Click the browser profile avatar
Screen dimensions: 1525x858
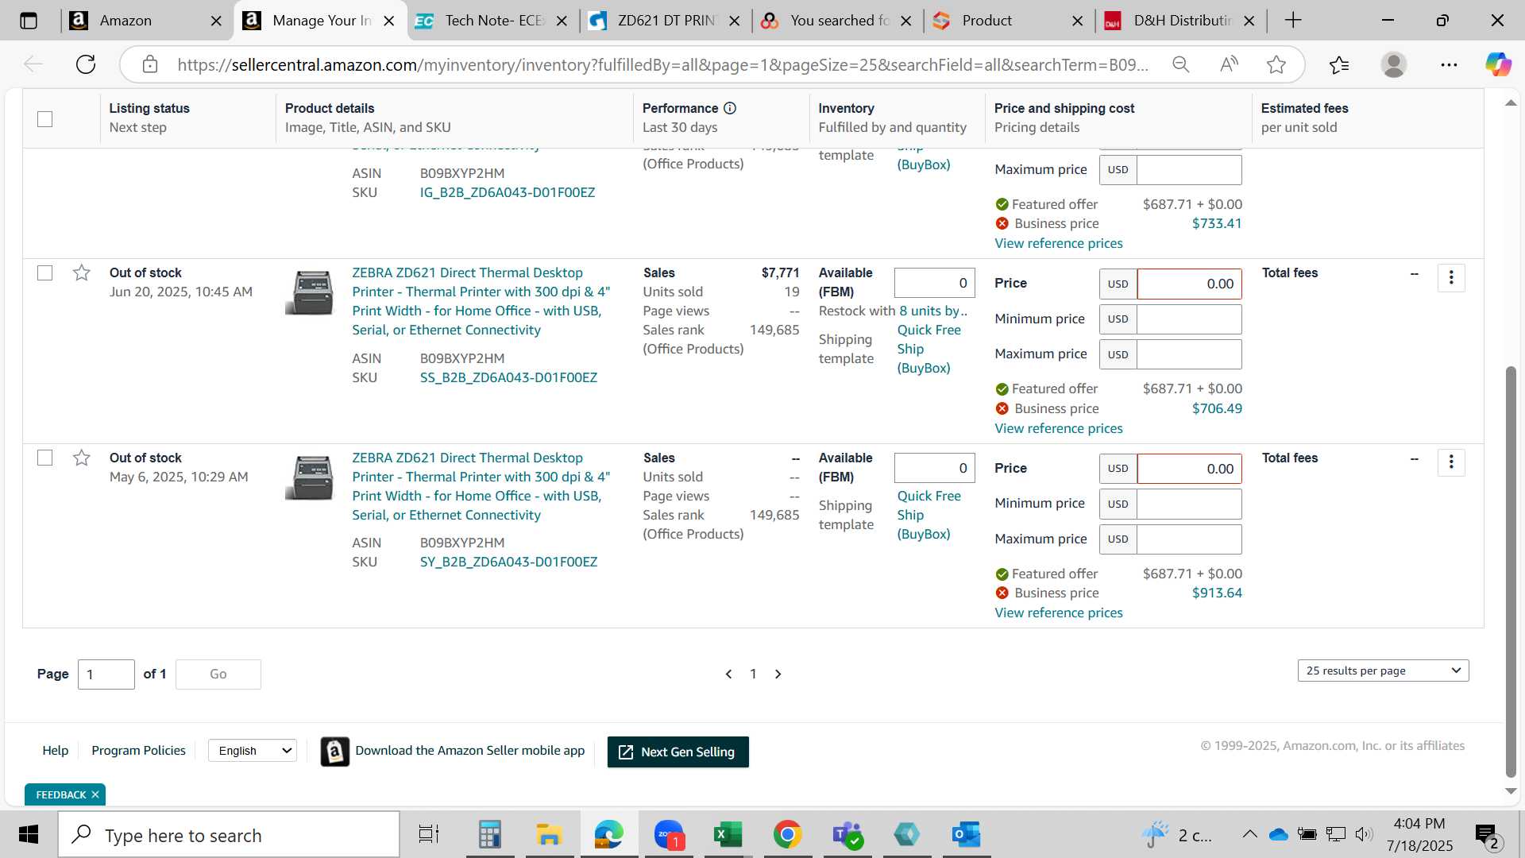click(1394, 64)
